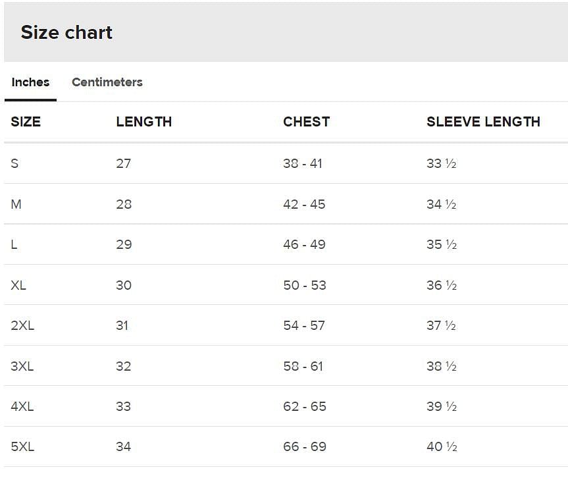The image size is (568, 482).
Task: Click the chest range 38 - 41
Action: (303, 163)
